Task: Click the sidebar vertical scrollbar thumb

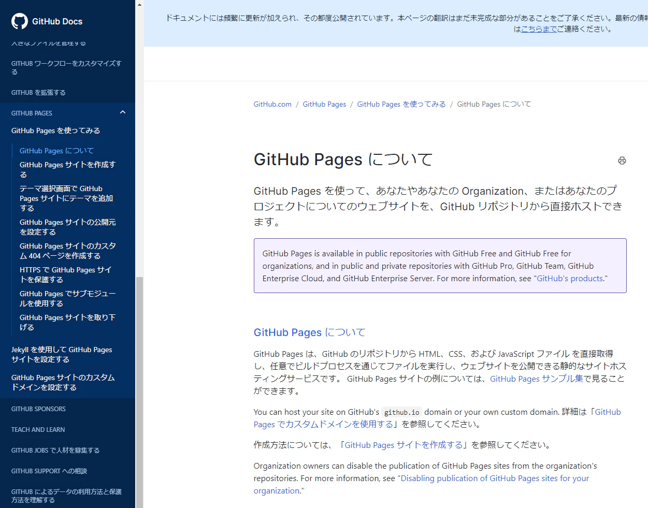Action: point(139,392)
